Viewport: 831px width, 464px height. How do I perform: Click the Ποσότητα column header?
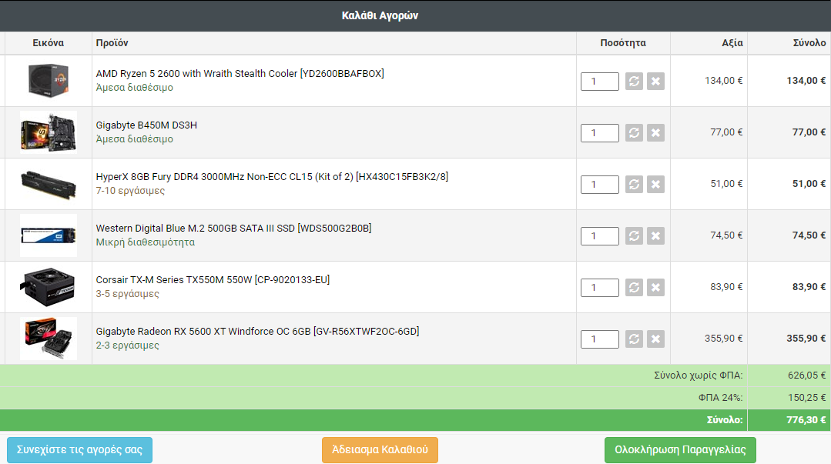[623, 43]
